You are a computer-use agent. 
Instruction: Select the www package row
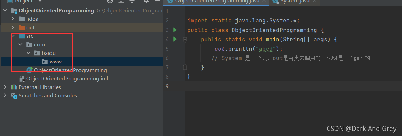82,61
